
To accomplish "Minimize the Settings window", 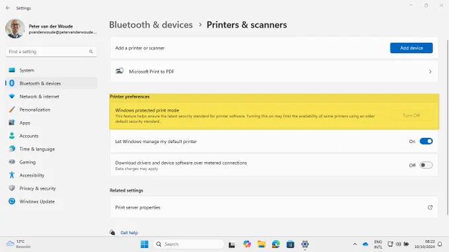I will pos(411,5).
